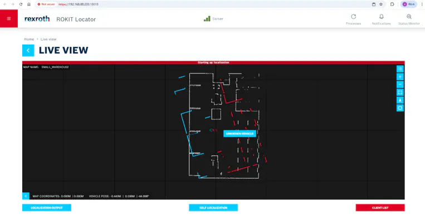Bookmark page with the star icon
Viewport: 425px width, 220px height.
(381, 4)
